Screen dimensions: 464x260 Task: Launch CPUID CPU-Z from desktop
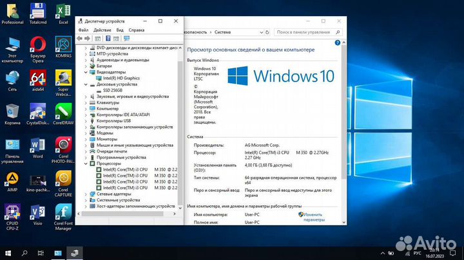pos(12,217)
